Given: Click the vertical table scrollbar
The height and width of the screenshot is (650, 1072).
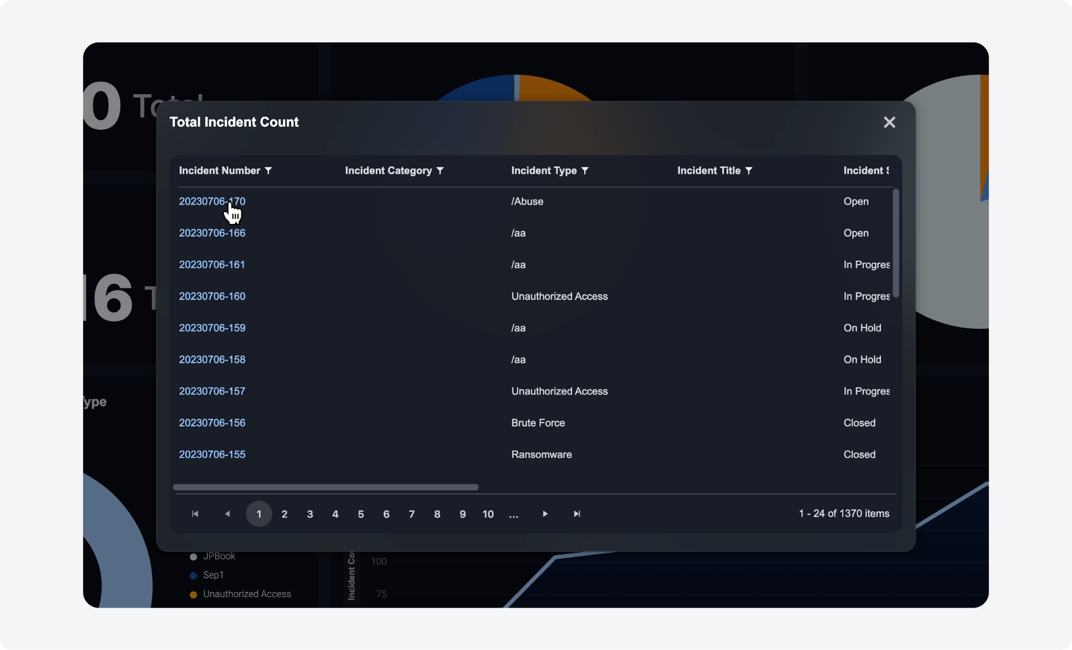Looking at the screenshot, I should (896, 243).
